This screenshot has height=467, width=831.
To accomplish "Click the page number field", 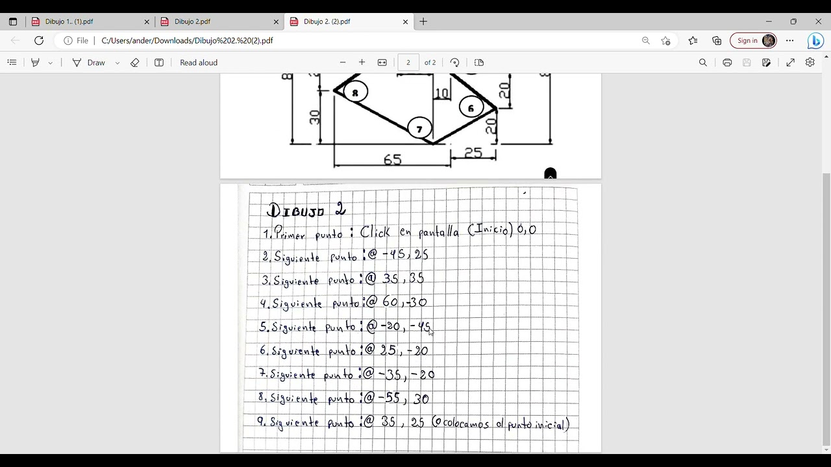I will click(408, 62).
